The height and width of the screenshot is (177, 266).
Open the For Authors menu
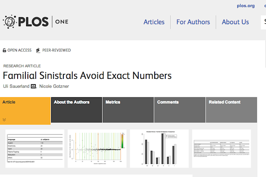pos(193,22)
